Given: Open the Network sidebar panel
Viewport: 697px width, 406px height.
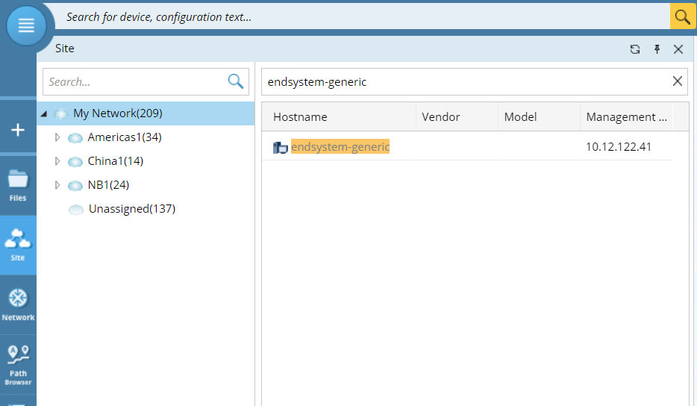Looking at the screenshot, I should (18, 304).
